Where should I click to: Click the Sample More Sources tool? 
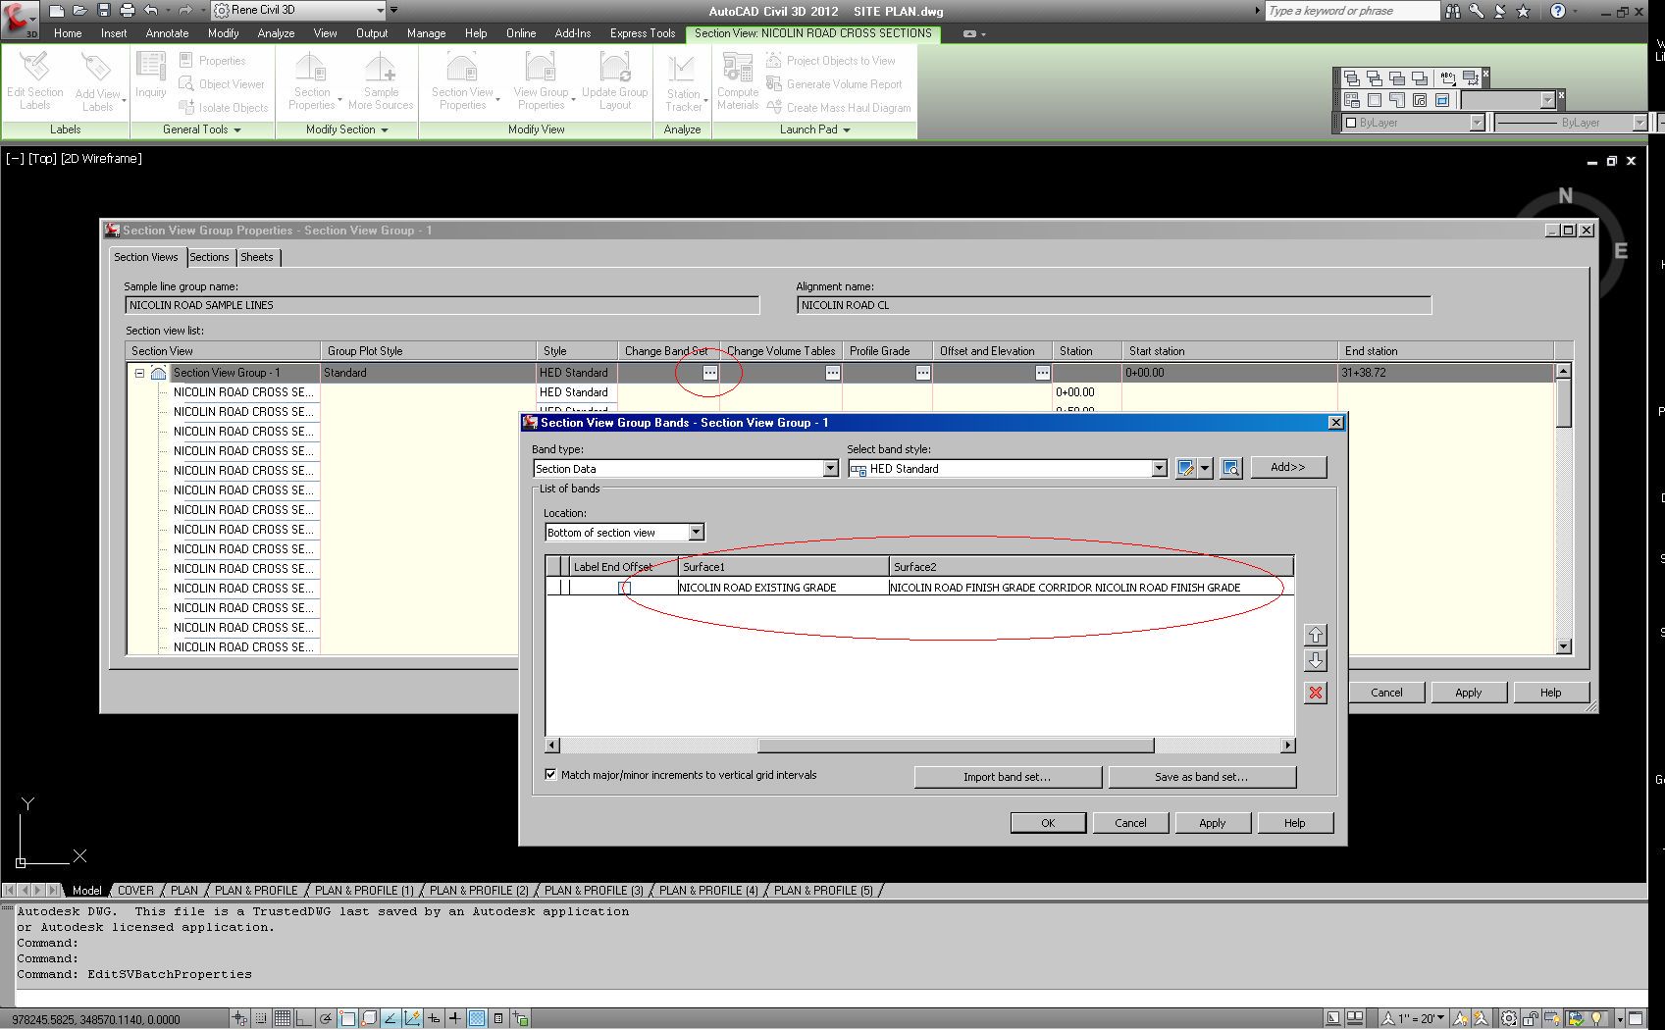coord(381,80)
